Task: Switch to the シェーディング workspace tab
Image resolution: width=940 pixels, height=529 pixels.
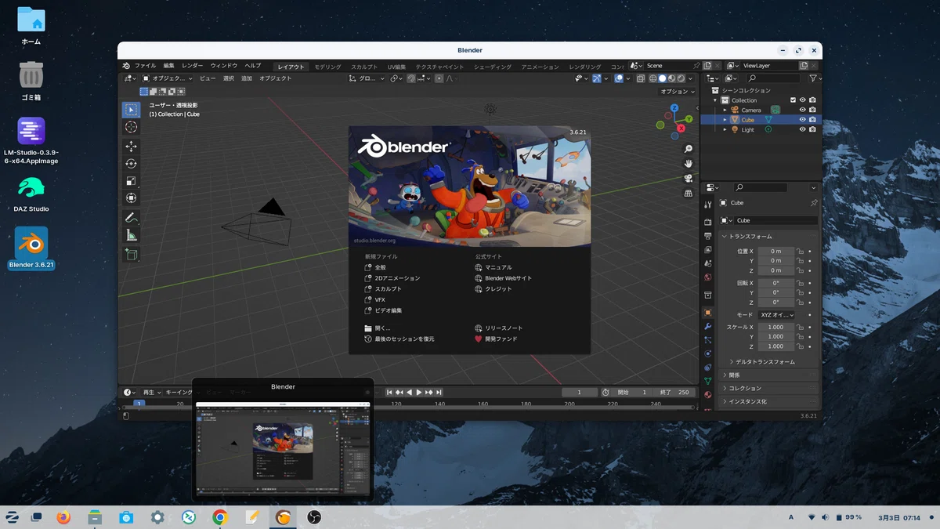Action: pos(493,67)
